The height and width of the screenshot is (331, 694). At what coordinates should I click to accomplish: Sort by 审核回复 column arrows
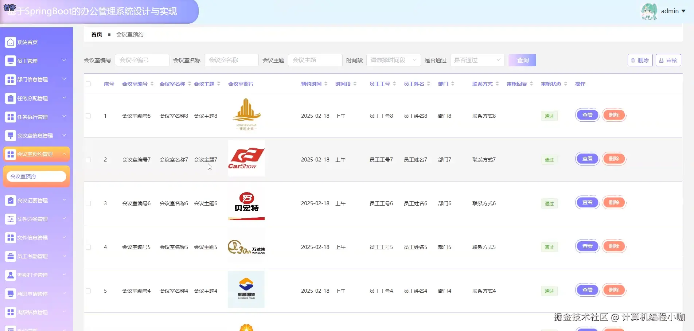coord(531,84)
